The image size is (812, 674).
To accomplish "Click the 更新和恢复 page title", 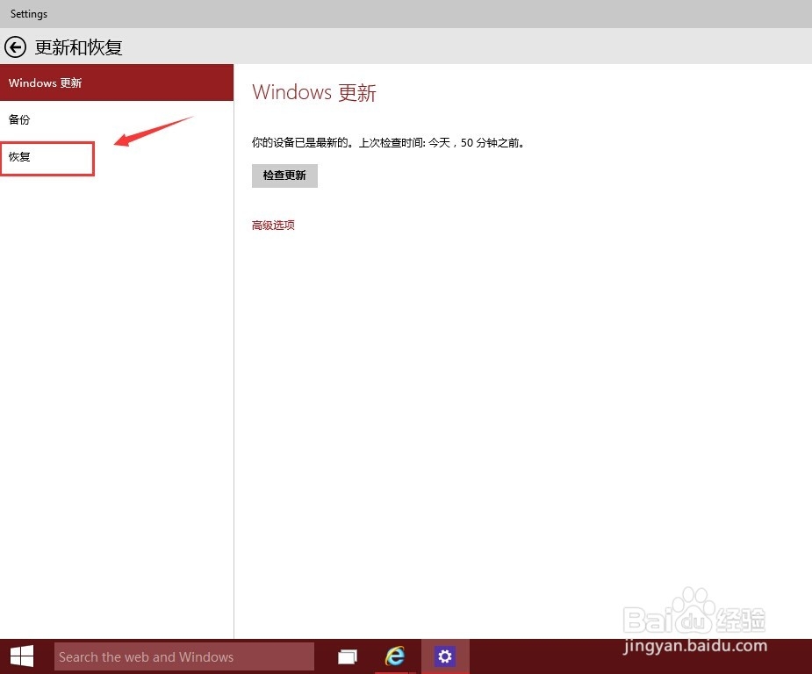I will 78,47.
